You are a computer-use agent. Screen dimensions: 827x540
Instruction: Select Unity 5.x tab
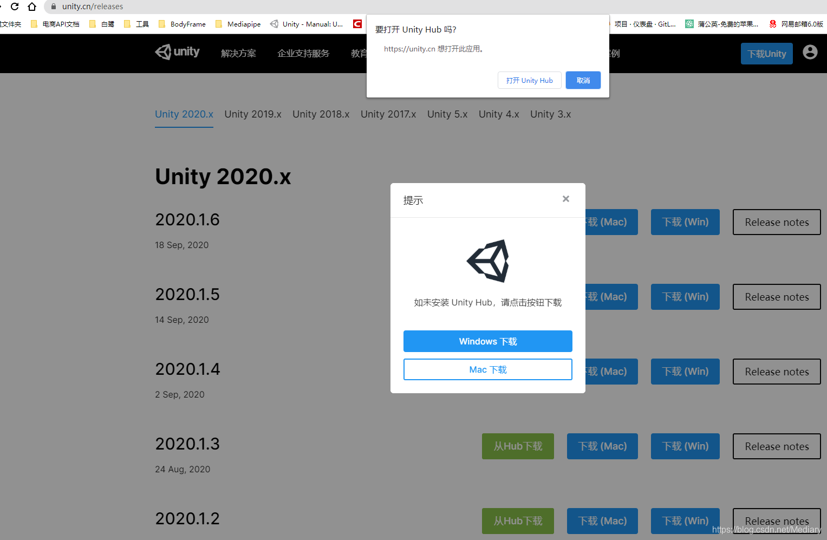(x=447, y=114)
